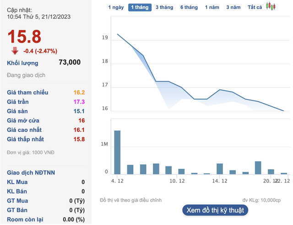293x225 pixels.
Task: Click the Khối lượng value 73,000
Action: [x=70, y=63]
